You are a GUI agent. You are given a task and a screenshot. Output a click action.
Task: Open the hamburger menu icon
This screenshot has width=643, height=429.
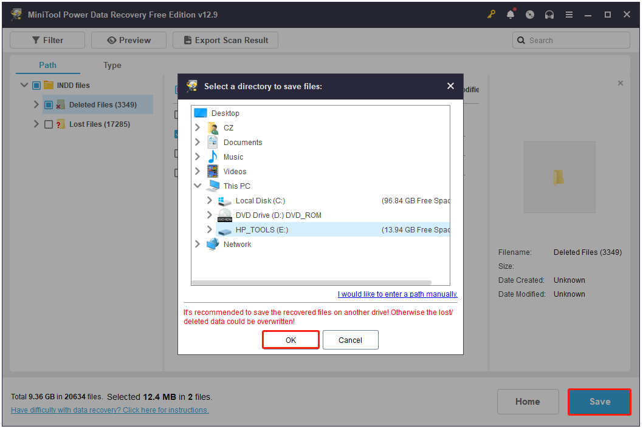point(569,15)
